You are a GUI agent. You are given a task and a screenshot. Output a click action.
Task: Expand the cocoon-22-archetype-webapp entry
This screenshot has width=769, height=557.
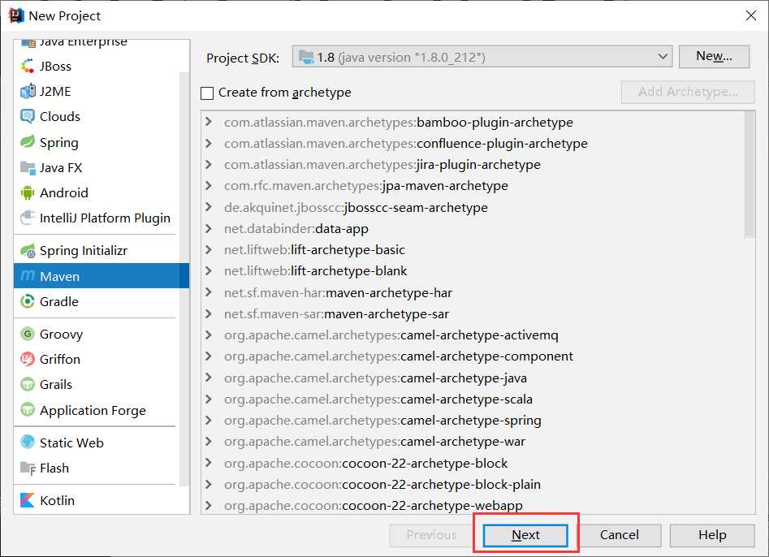coord(209,506)
